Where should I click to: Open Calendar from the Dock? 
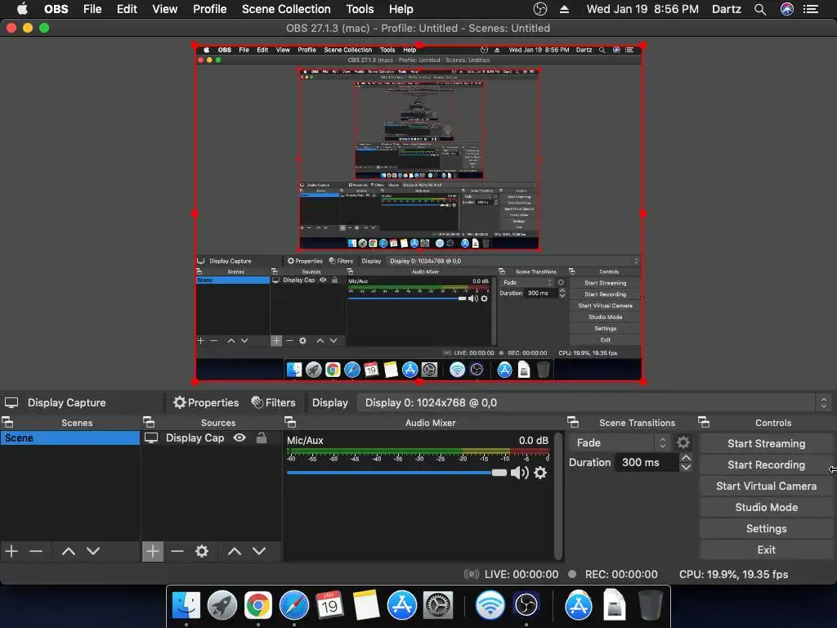329,606
